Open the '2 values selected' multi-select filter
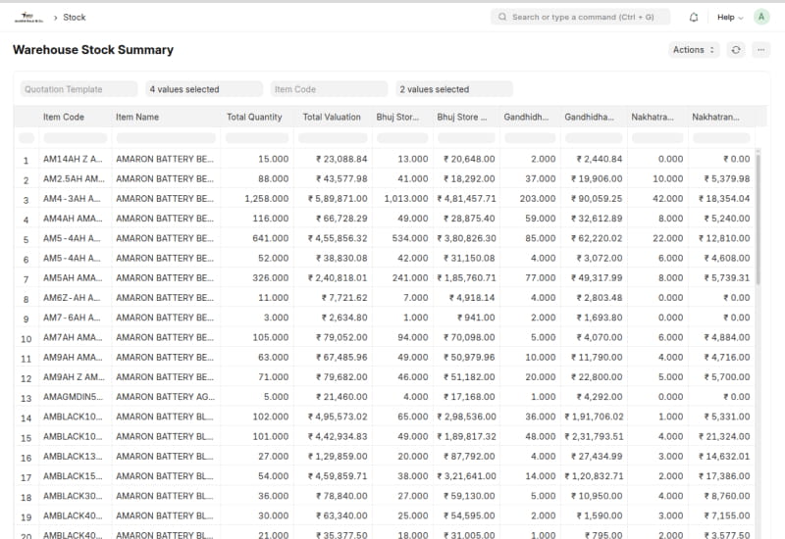Viewport: 785px width, 539px height. (454, 89)
